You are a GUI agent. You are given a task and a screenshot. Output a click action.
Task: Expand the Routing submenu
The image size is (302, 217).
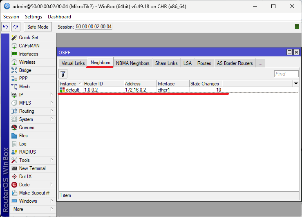point(33,111)
